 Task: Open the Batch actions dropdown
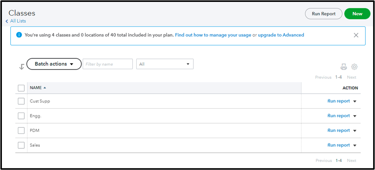pos(54,64)
